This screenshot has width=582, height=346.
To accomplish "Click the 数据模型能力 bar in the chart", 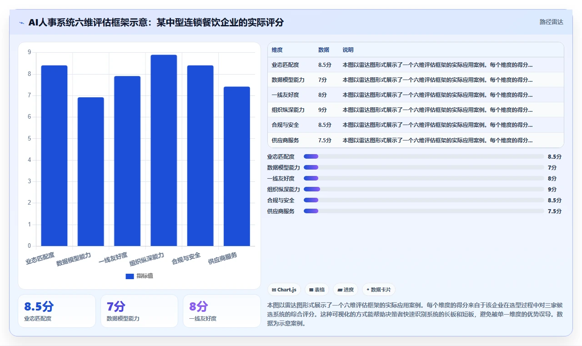I will coord(91,172).
